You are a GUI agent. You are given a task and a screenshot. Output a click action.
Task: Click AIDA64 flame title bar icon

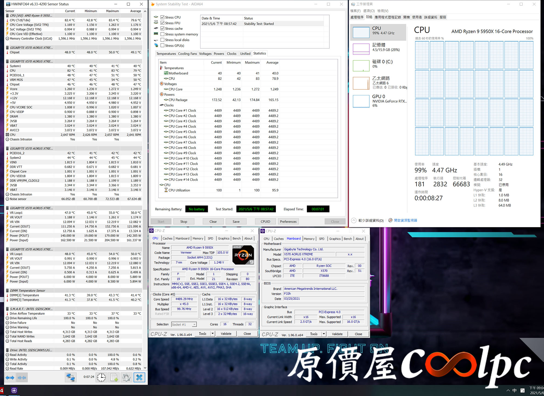click(153, 4)
